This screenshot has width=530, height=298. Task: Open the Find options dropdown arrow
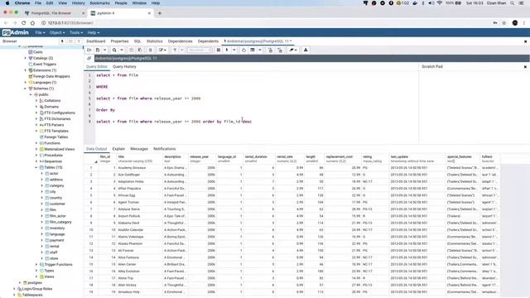coord(122,50)
